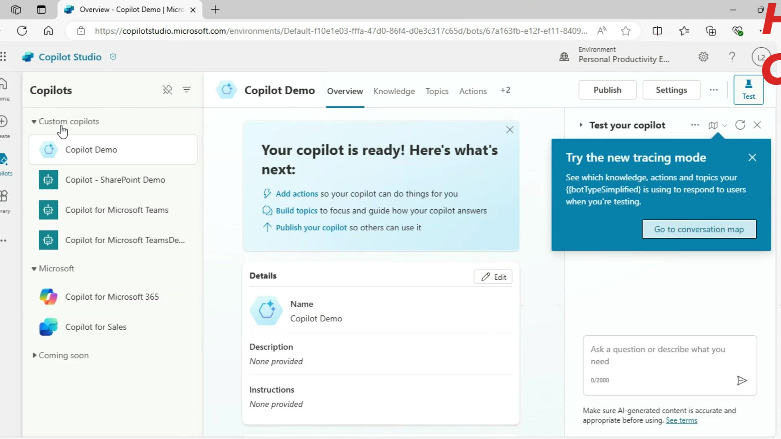Follow the Add actions link
This screenshot has height=439, width=781.
click(x=297, y=194)
